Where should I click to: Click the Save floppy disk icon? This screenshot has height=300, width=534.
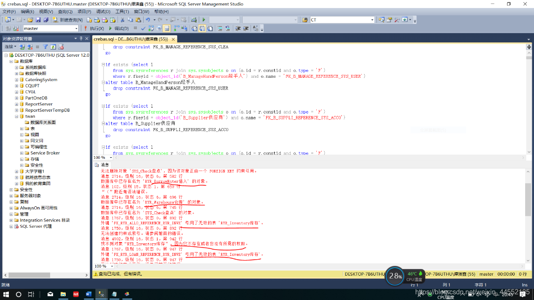(37, 20)
